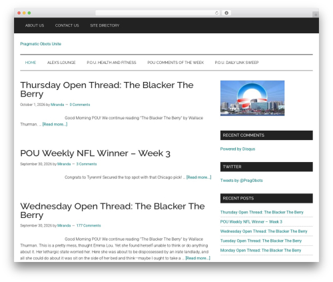Click the green fullscreen window dot
This screenshot has width=333, height=282.
click(x=29, y=13)
